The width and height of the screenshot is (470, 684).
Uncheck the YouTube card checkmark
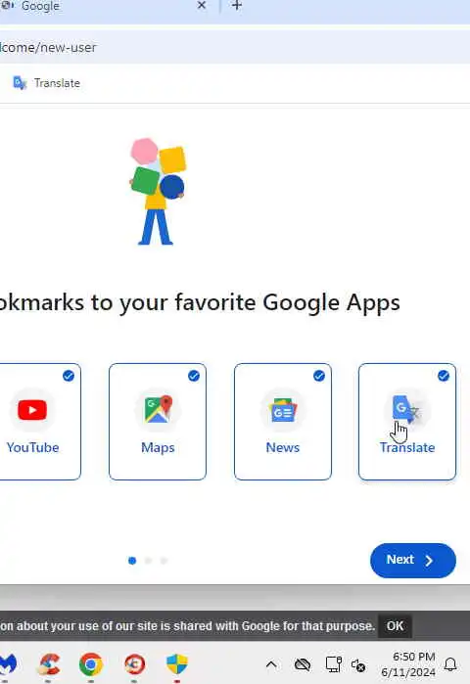69,376
